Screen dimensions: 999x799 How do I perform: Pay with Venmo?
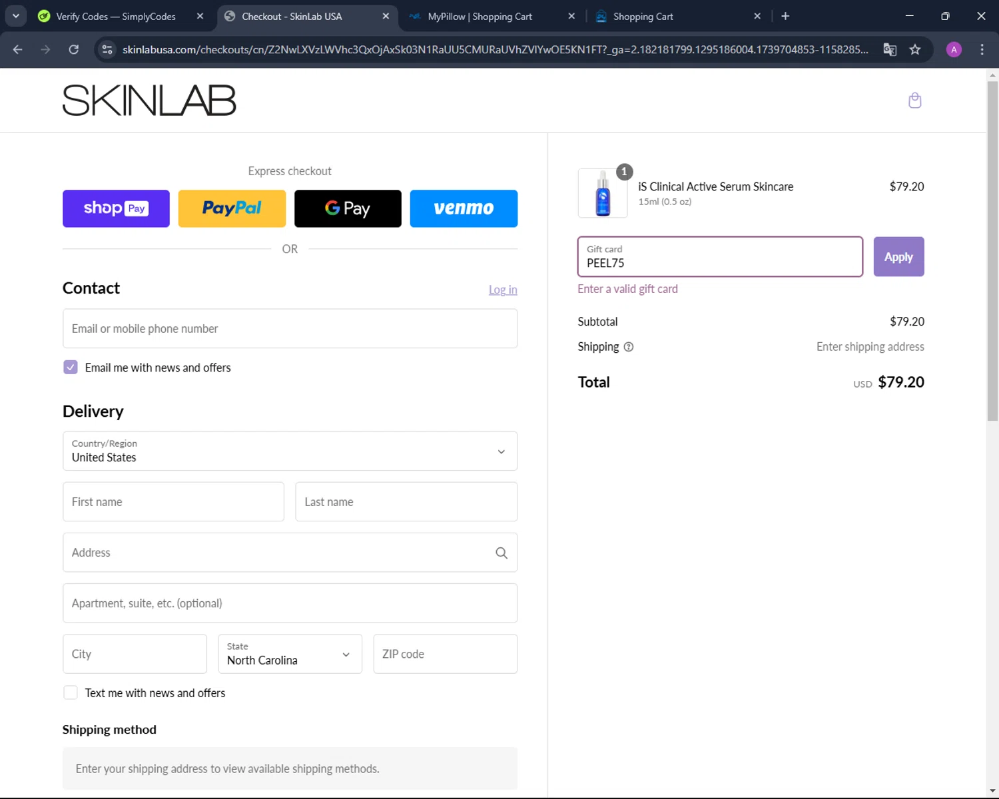[464, 208]
